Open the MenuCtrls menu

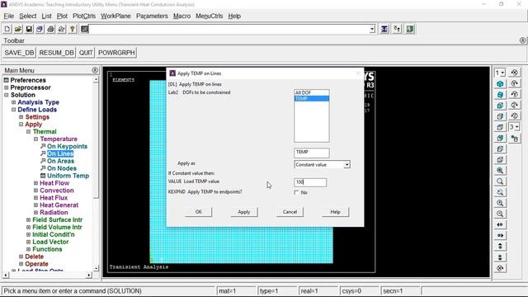[x=209, y=16]
